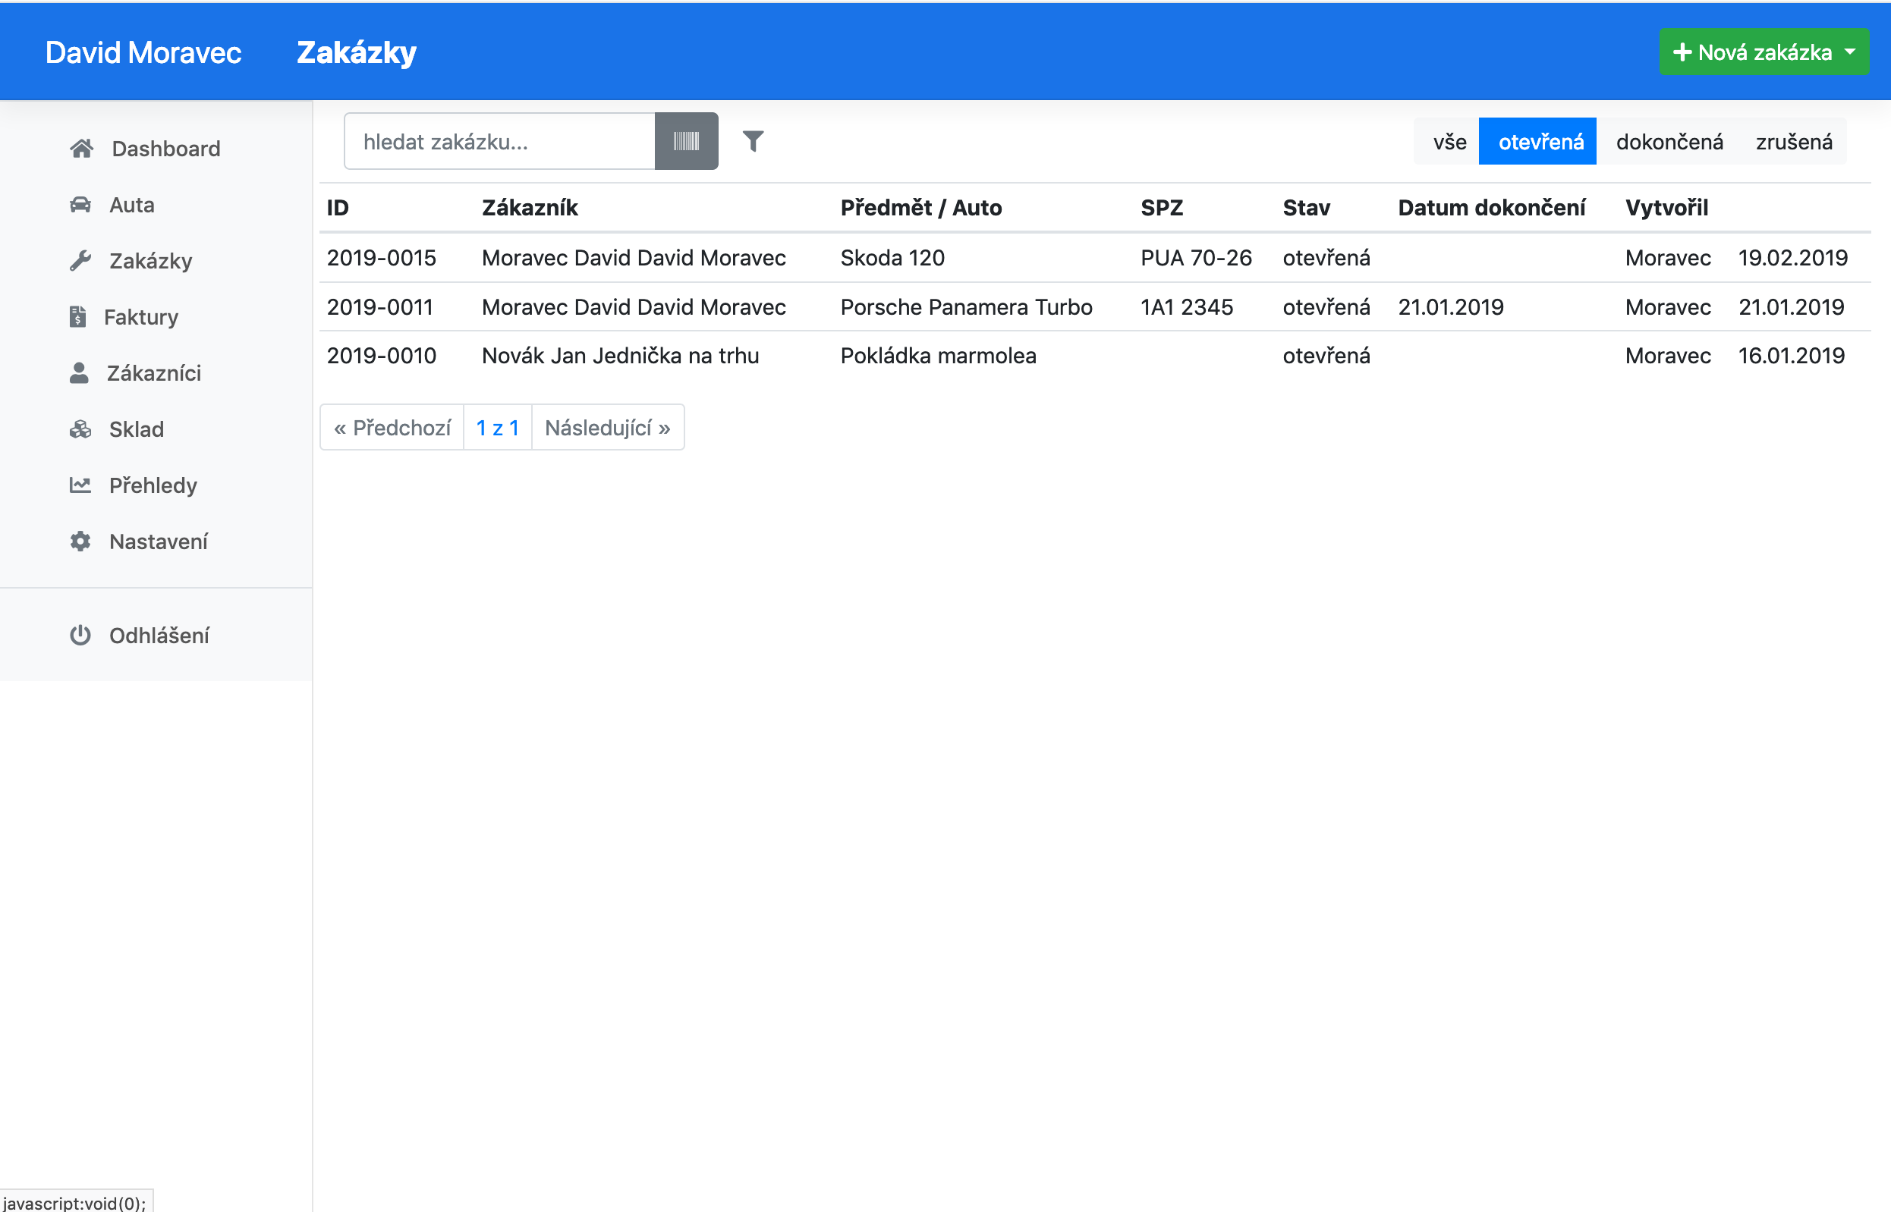
Task: Select the 'vše' status filter
Action: point(1449,142)
